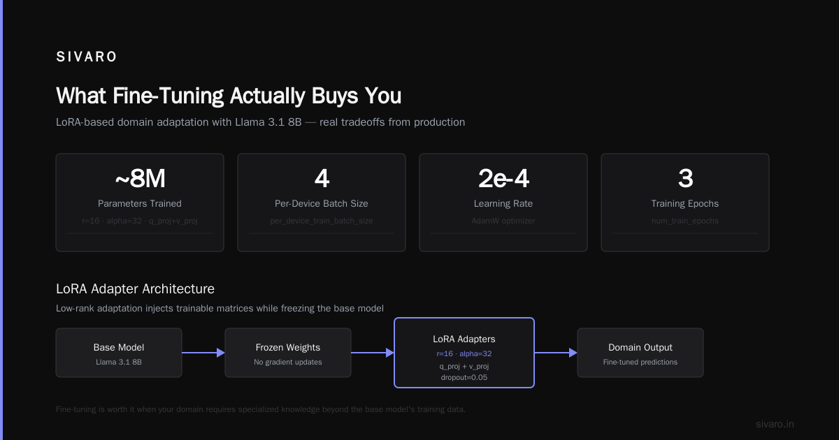Select the Frozen Weights diagram node
The image size is (839, 440).
[288, 353]
